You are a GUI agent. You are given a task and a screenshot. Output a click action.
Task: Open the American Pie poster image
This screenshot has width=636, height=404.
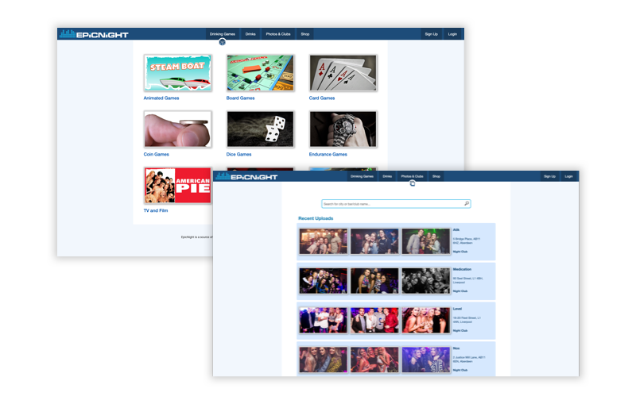click(x=176, y=185)
